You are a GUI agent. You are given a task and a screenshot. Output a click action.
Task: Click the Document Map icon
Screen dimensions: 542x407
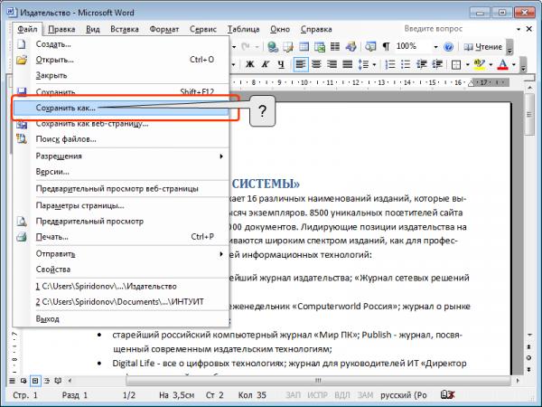[x=370, y=47]
